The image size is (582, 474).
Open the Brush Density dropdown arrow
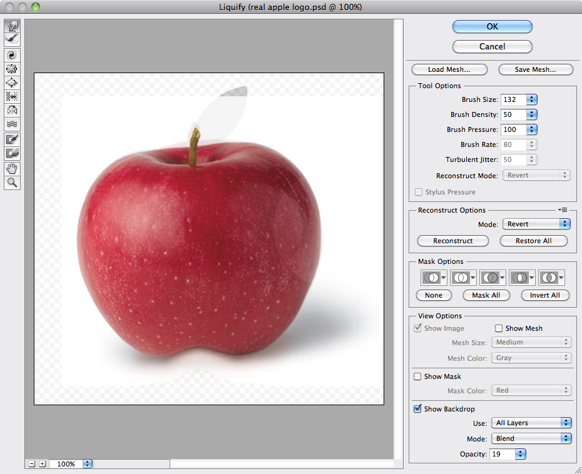click(x=531, y=114)
